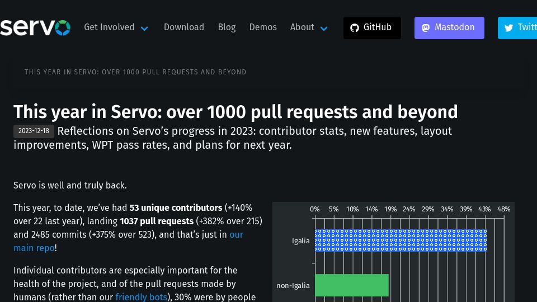Viewport: 537px width, 302px height.
Task: Click the 48% axis tick label
Action: [x=503, y=209]
